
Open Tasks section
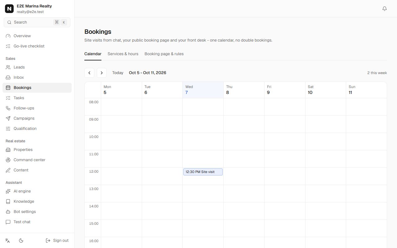37,98
